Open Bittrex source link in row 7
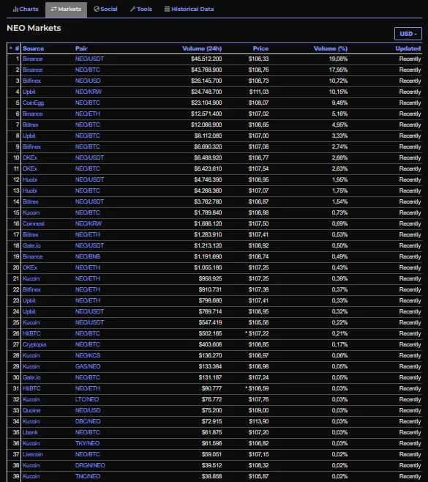The height and width of the screenshot is (482, 428). coord(31,125)
